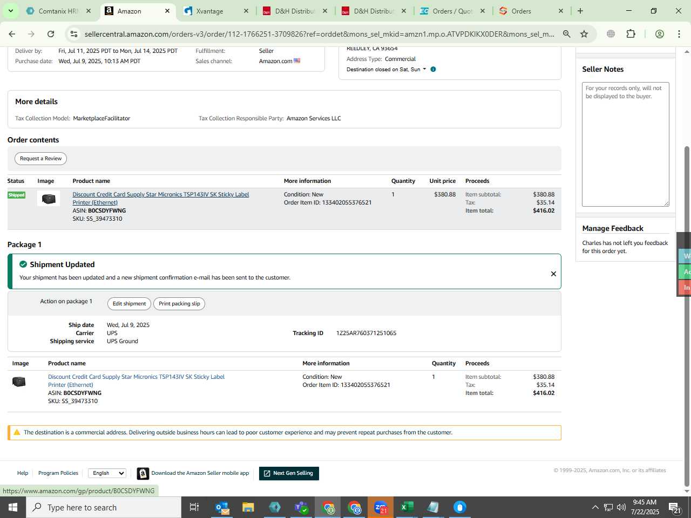Viewport: 691px width, 518px height.
Task: Click the browser address bar URL
Action: point(319,34)
